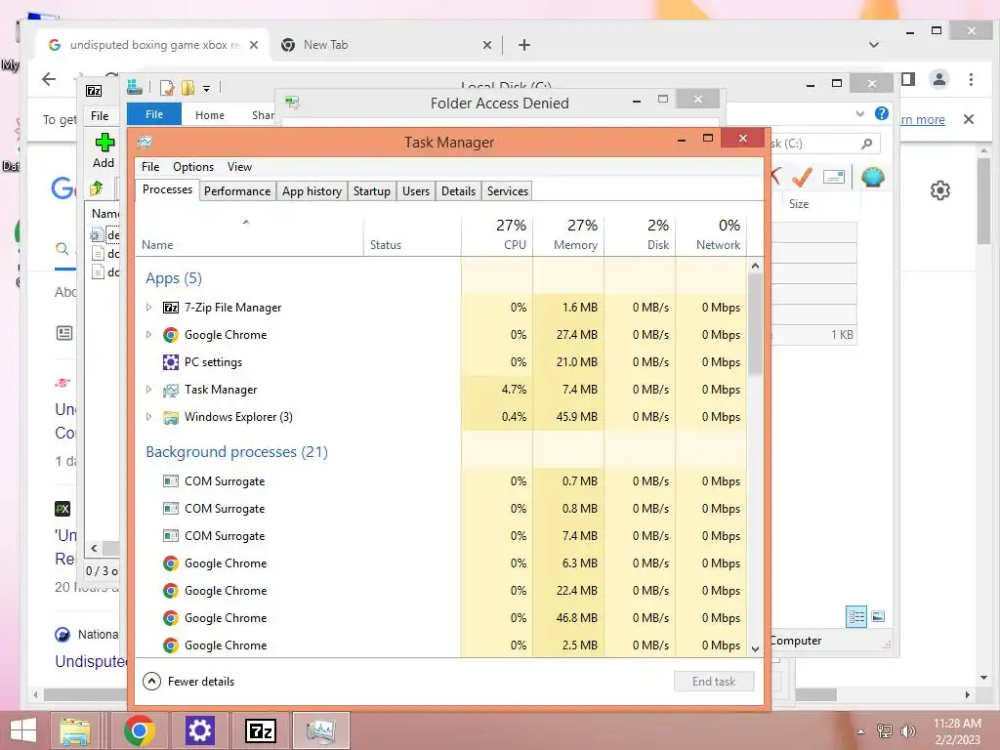Click the Chrome settings gear icon on page
This screenshot has height=750, width=1000.
[x=940, y=190]
